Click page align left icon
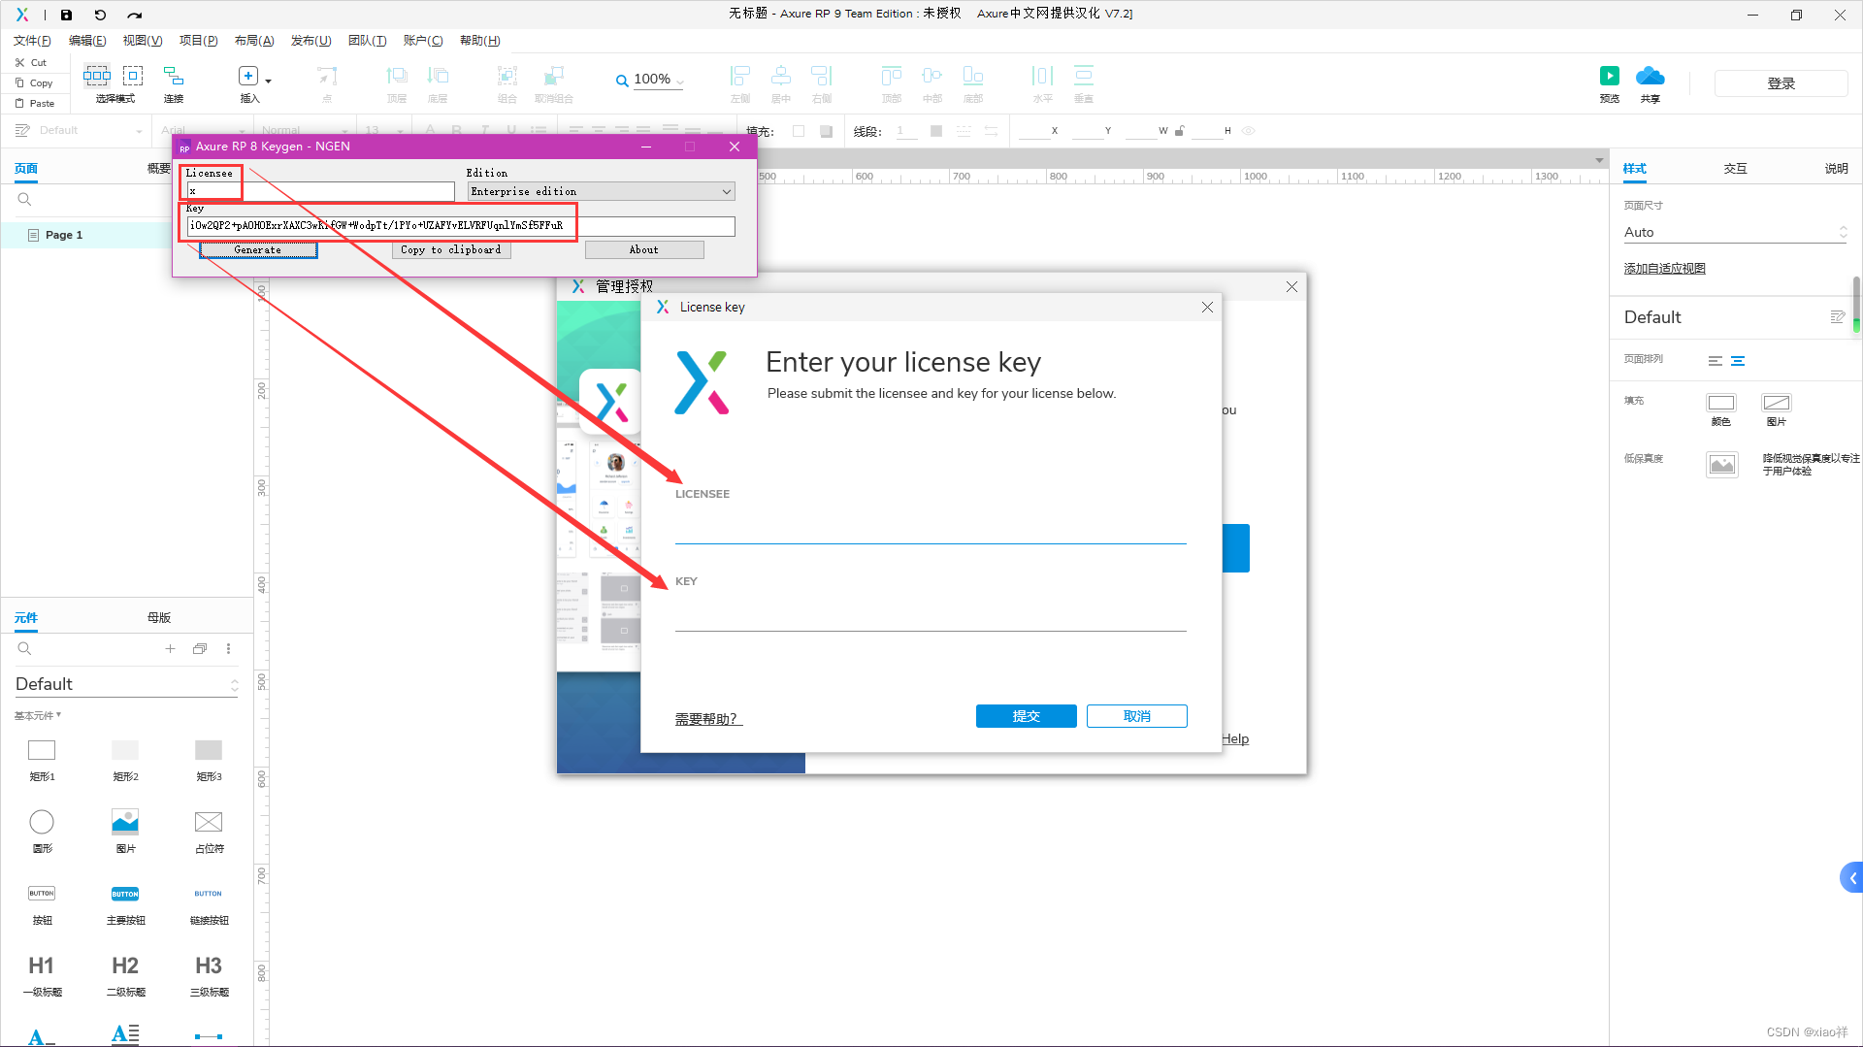 1716,361
